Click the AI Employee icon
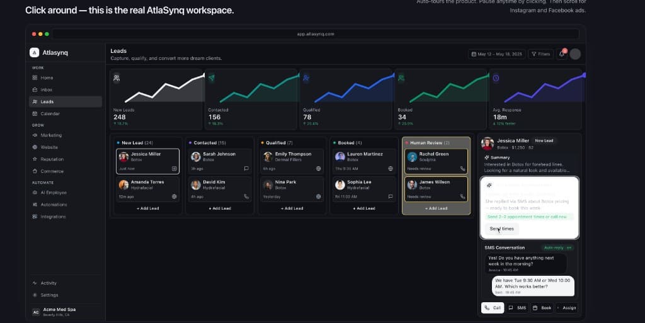Viewport: 645px width, 323px height. [35, 192]
